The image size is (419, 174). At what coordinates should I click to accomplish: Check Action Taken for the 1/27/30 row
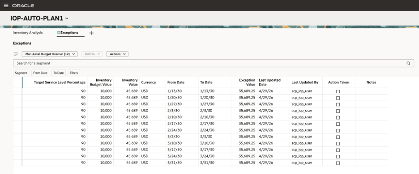coord(338,104)
